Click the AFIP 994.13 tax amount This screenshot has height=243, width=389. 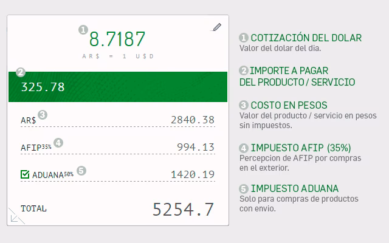pos(196,147)
